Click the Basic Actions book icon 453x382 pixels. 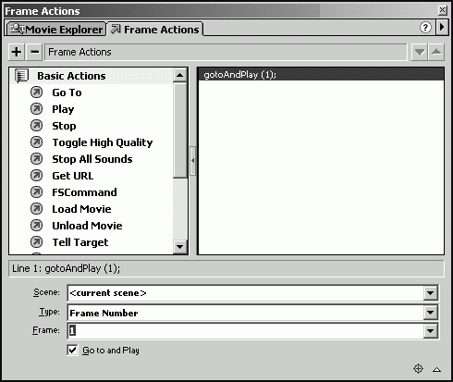[x=21, y=76]
